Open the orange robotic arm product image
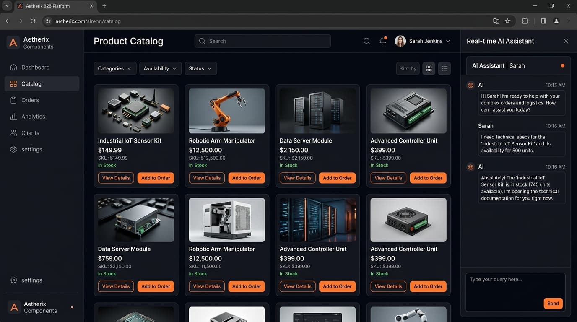577x322 pixels. pos(227,111)
